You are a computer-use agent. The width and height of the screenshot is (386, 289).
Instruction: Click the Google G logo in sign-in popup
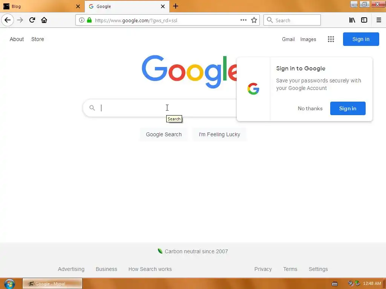(x=253, y=89)
